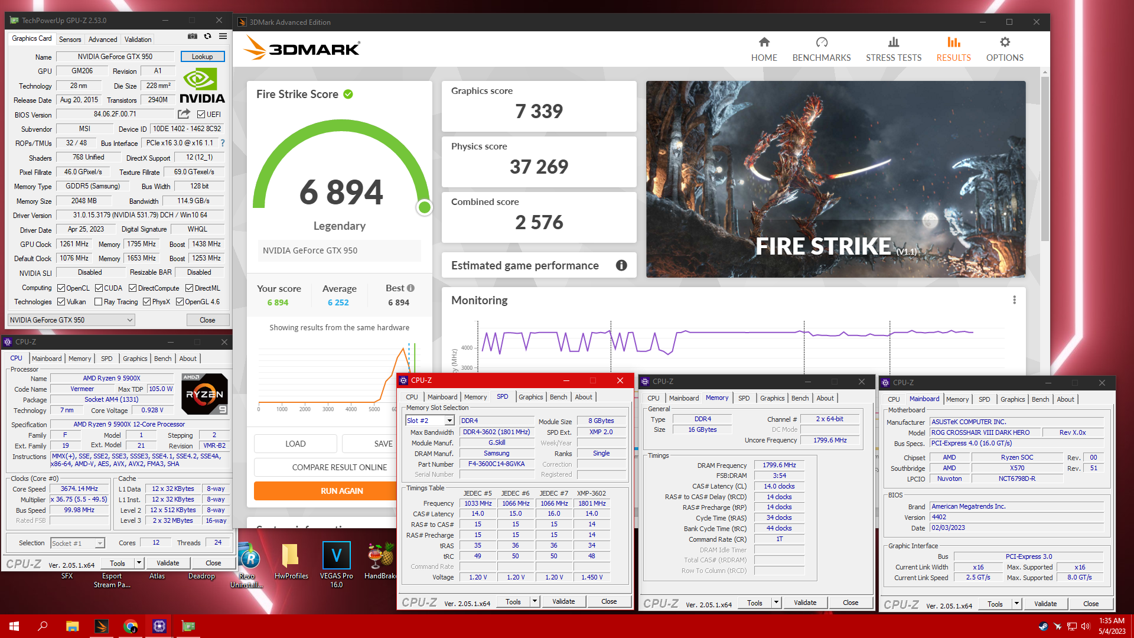This screenshot has height=638, width=1134.
Task: Toggle UEFI checkbox in GPU-Z
Action: (x=201, y=115)
